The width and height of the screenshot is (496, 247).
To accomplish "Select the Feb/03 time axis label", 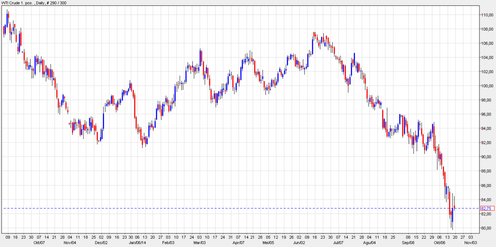I will [x=167, y=242].
